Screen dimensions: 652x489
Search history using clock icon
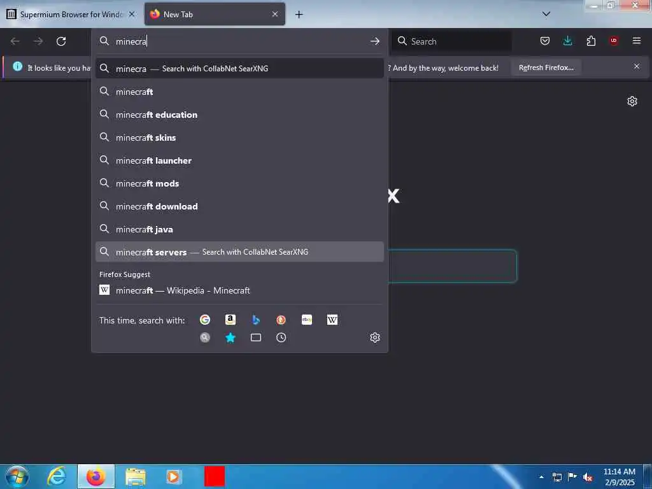click(x=281, y=337)
